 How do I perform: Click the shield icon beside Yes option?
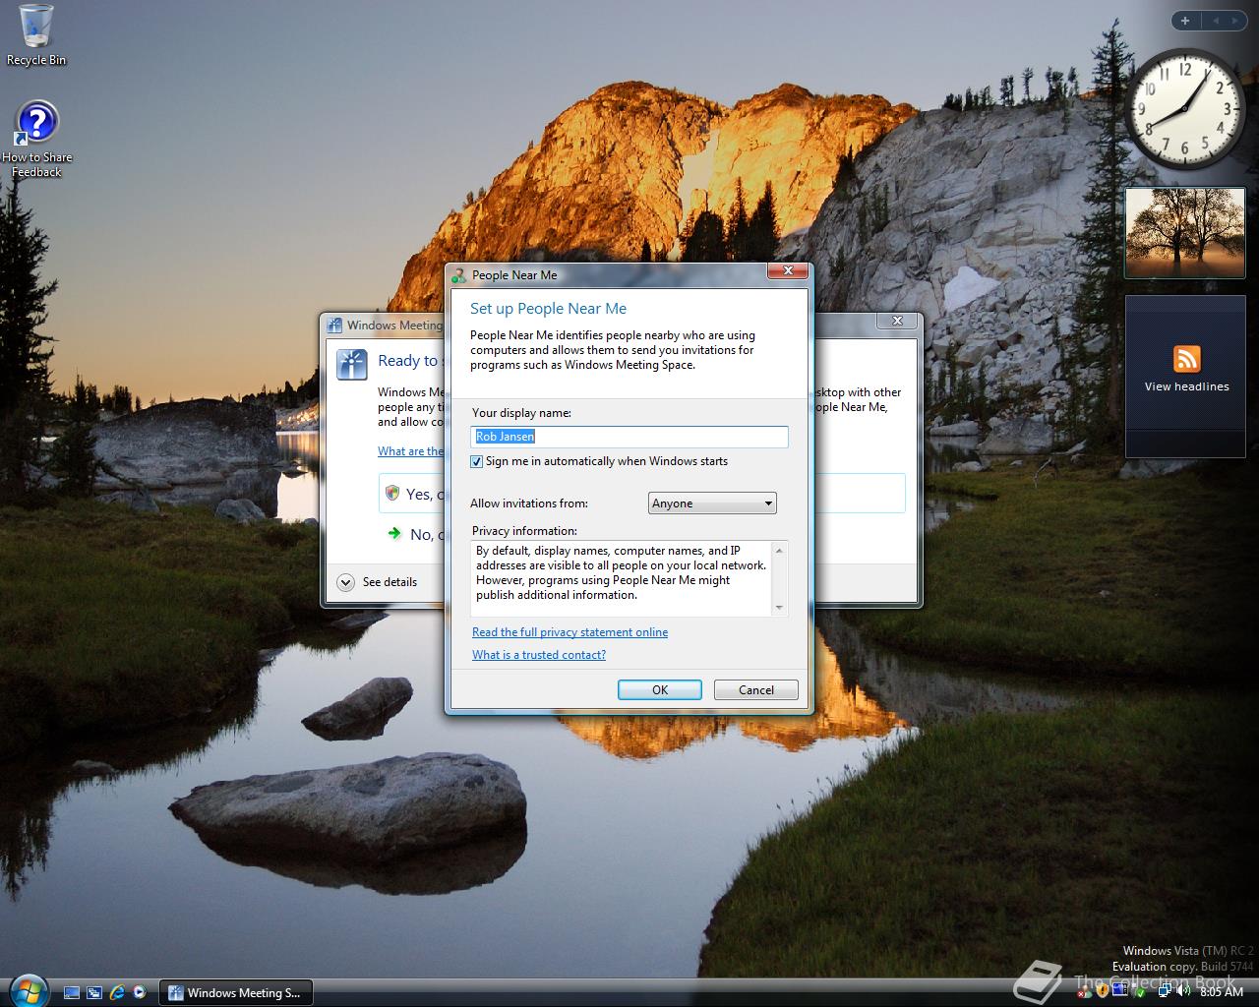(x=392, y=493)
